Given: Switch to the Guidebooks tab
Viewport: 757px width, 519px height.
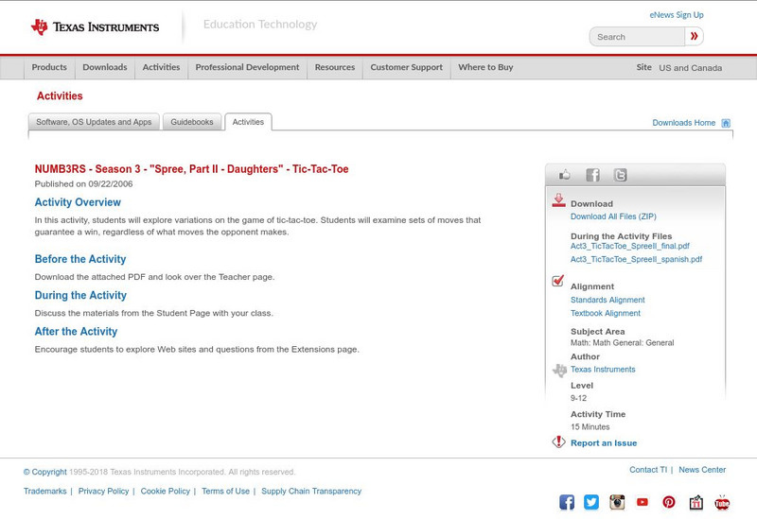Looking at the screenshot, I should tap(192, 122).
